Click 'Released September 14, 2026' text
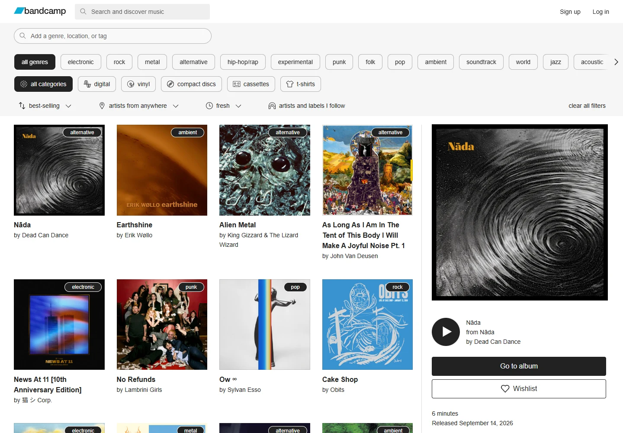This screenshot has width=623, height=433. coord(472,423)
